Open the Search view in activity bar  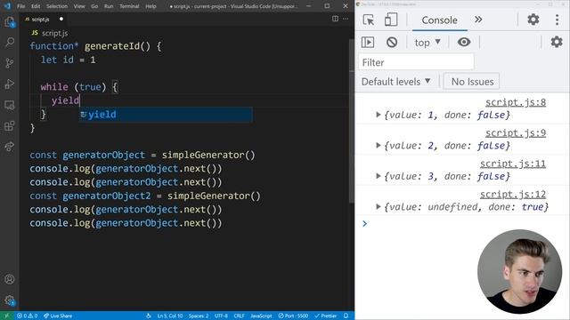10,42
